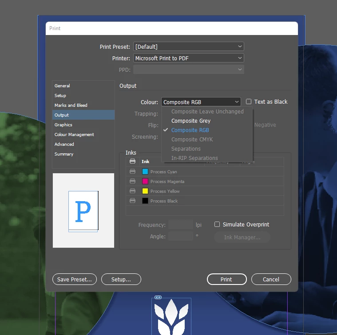The image size is (337, 335).
Task: Select the Output section
Action: click(x=83, y=115)
